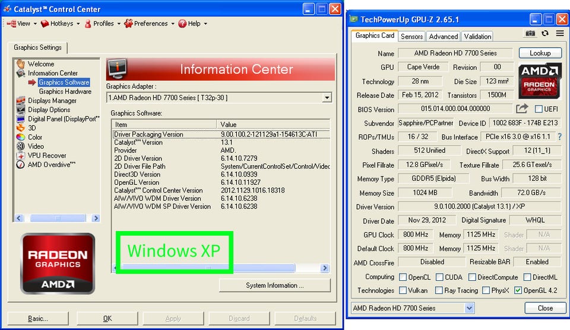The width and height of the screenshot is (570, 330).
Task: Expand the View menu dropdown arrow
Action: (35, 24)
